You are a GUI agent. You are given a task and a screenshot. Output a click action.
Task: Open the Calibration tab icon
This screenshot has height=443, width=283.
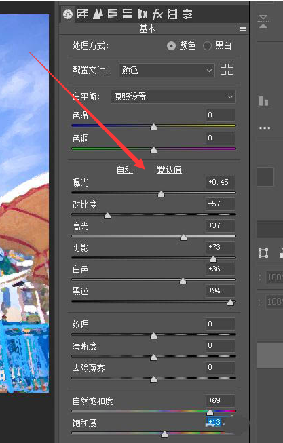172,14
